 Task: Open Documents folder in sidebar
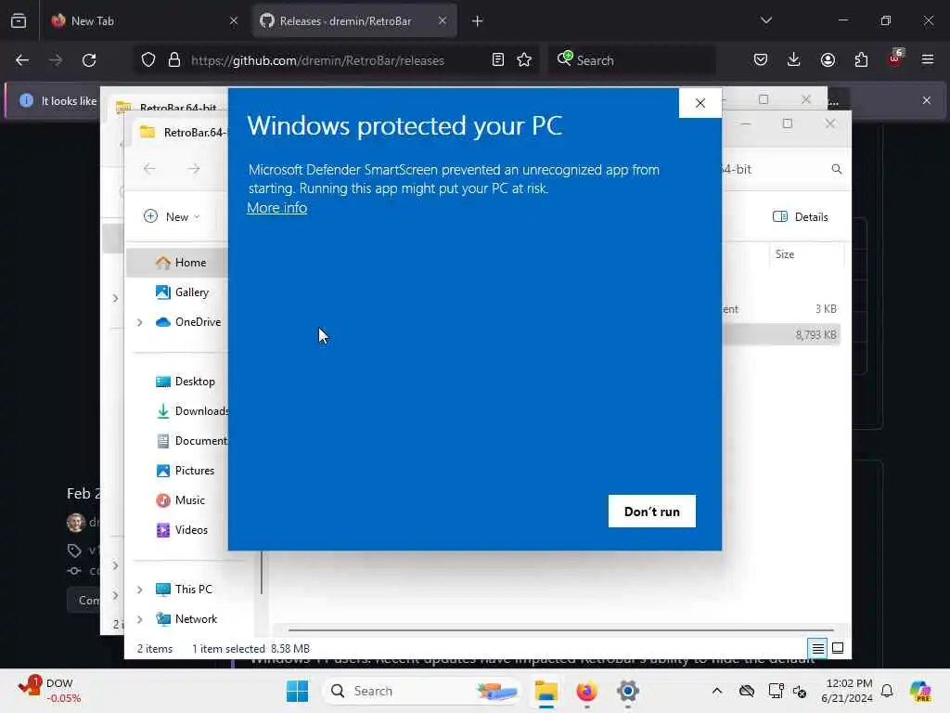pyautogui.click(x=191, y=441)
